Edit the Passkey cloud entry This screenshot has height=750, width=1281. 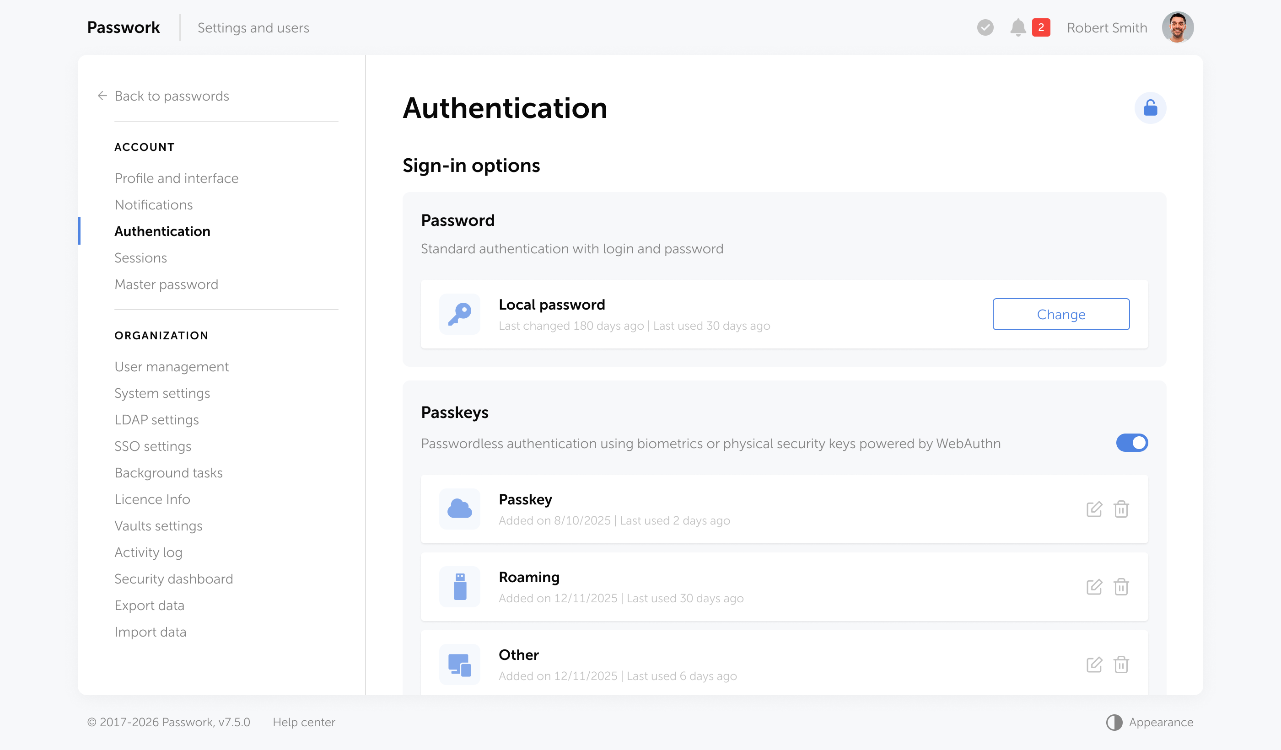1094,509
